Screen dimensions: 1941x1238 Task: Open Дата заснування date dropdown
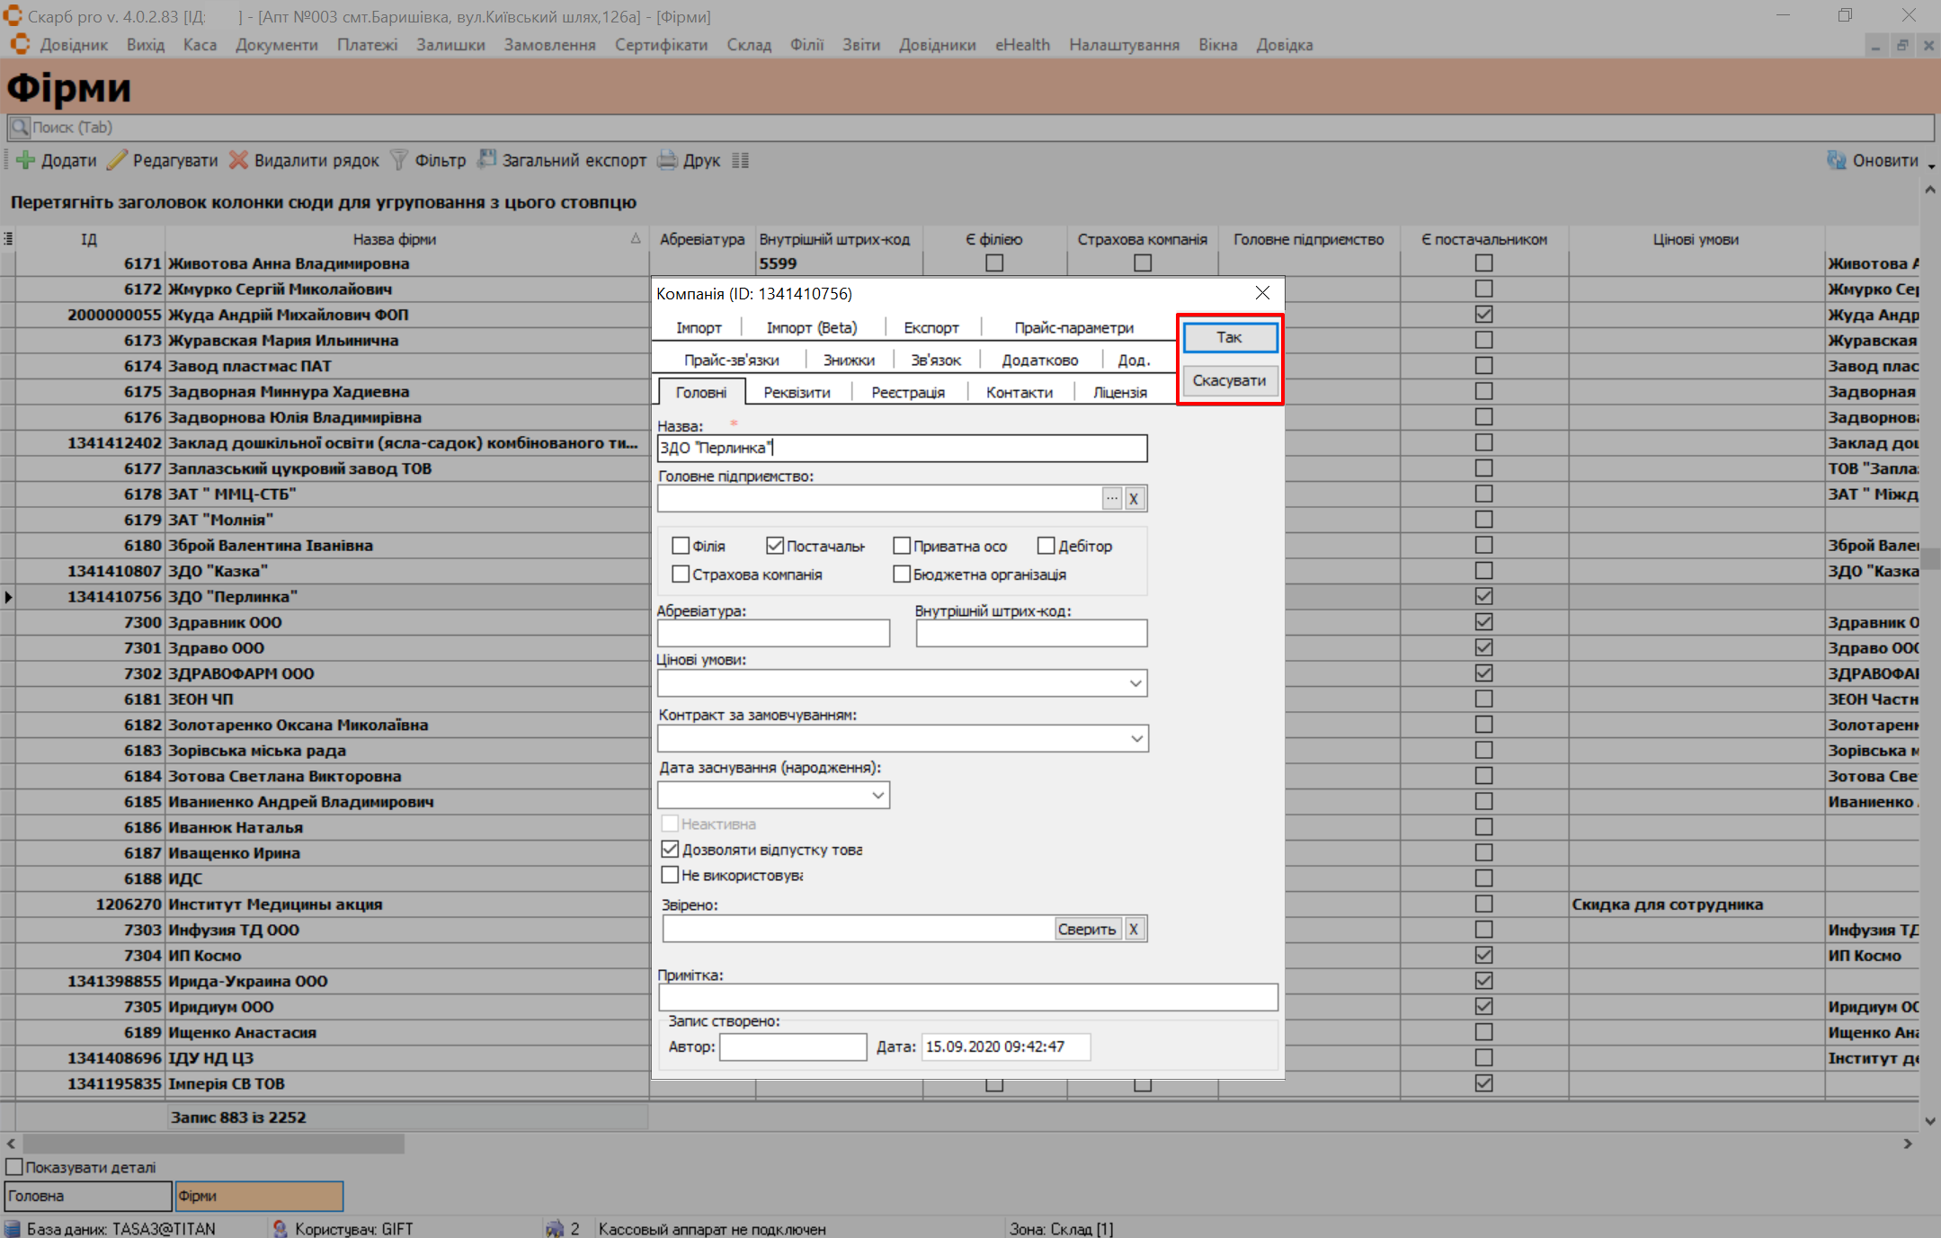877,795
